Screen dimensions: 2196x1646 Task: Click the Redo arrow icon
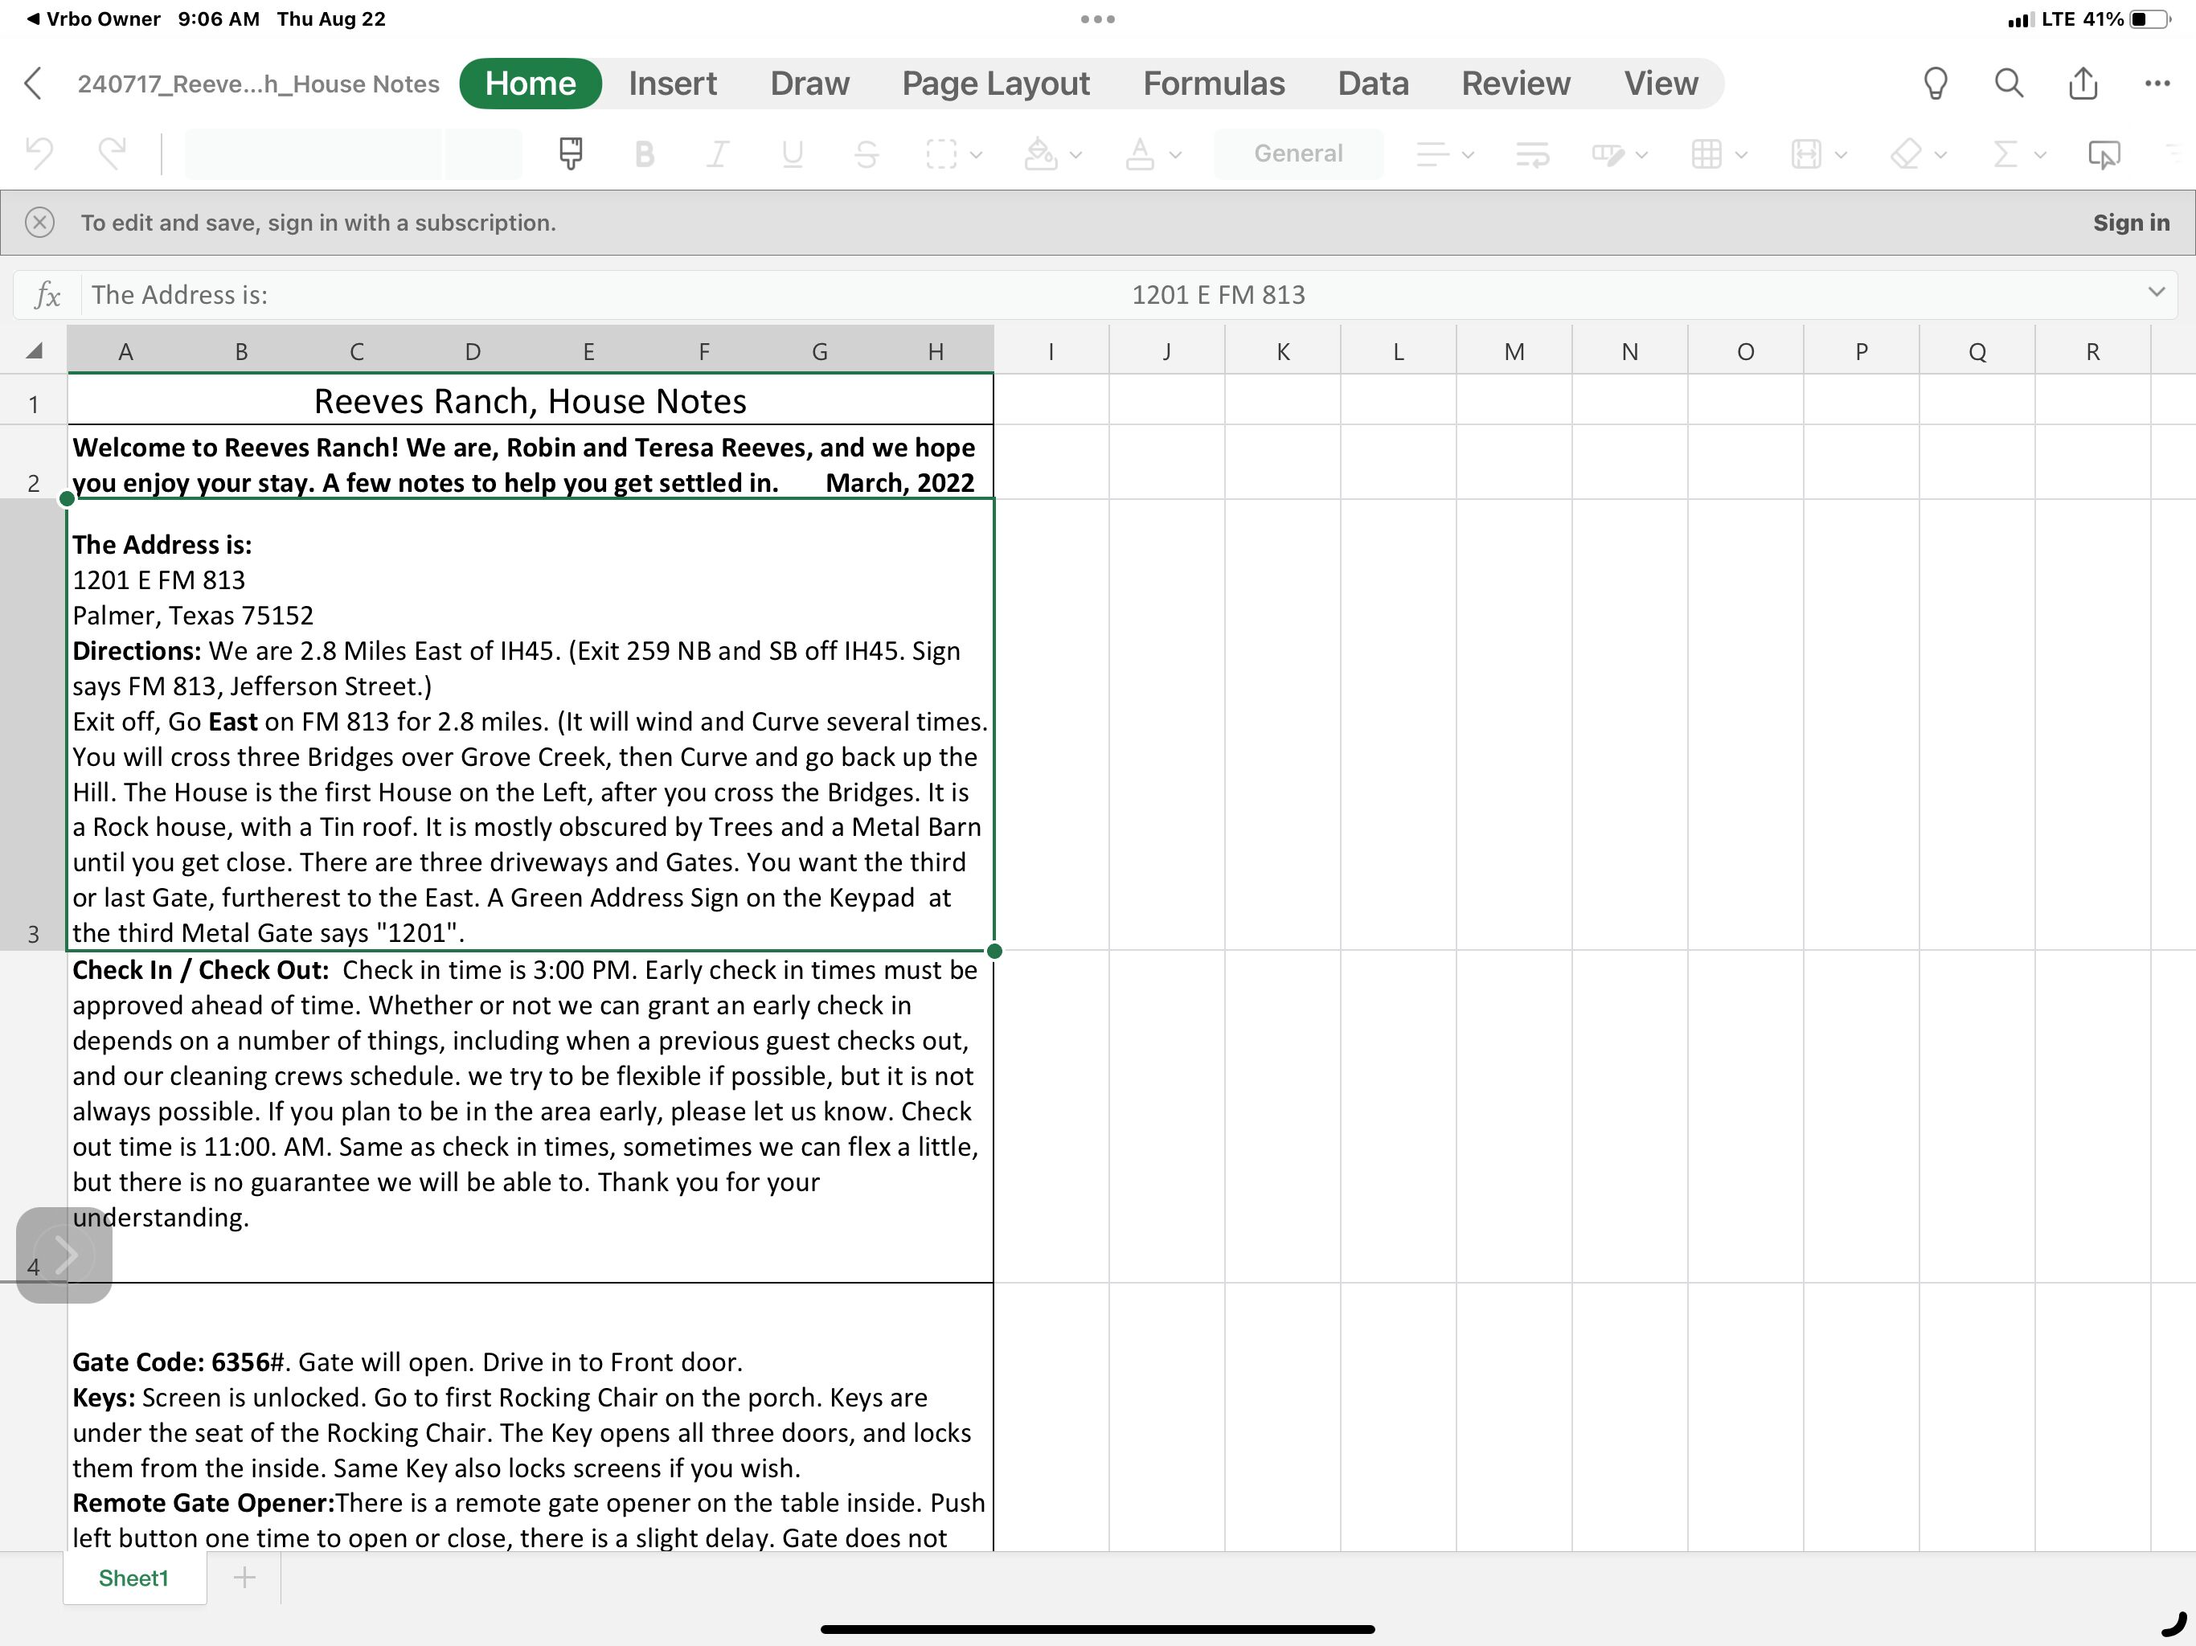113,154
